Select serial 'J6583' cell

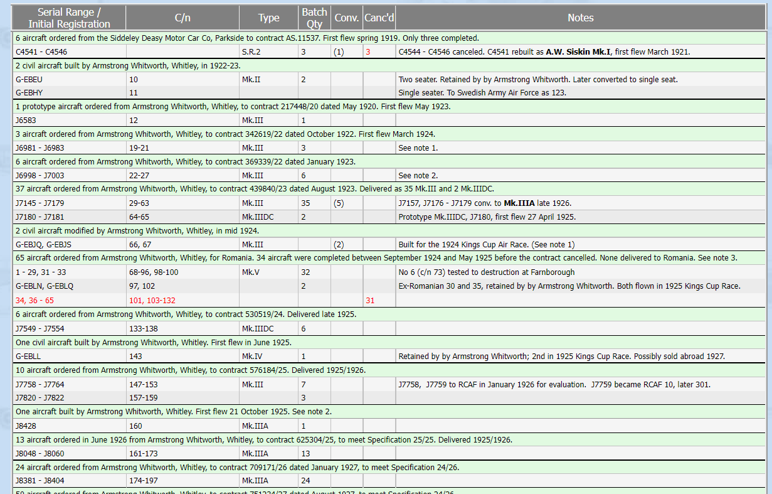pos(70,120)
